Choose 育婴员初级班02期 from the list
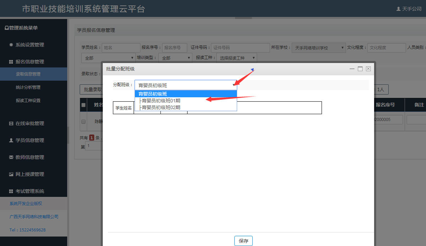 (160, 107)
